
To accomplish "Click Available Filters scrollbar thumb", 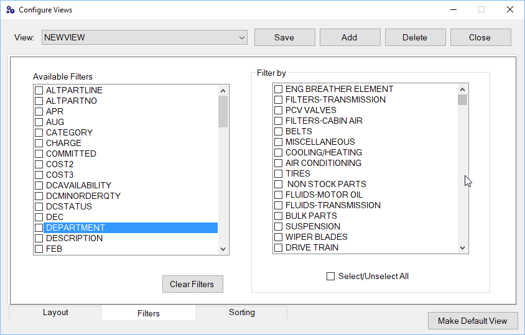I will pyautogui.click(x=223, y=111).
